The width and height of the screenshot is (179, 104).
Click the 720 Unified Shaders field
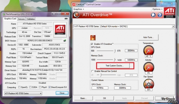pos(27,53)
